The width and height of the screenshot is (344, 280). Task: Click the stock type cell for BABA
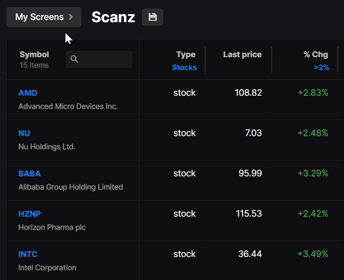click(x=184, y=173)
